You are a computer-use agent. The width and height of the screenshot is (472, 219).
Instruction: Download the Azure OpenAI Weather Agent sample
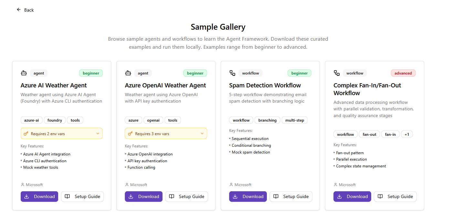point(144,196)
